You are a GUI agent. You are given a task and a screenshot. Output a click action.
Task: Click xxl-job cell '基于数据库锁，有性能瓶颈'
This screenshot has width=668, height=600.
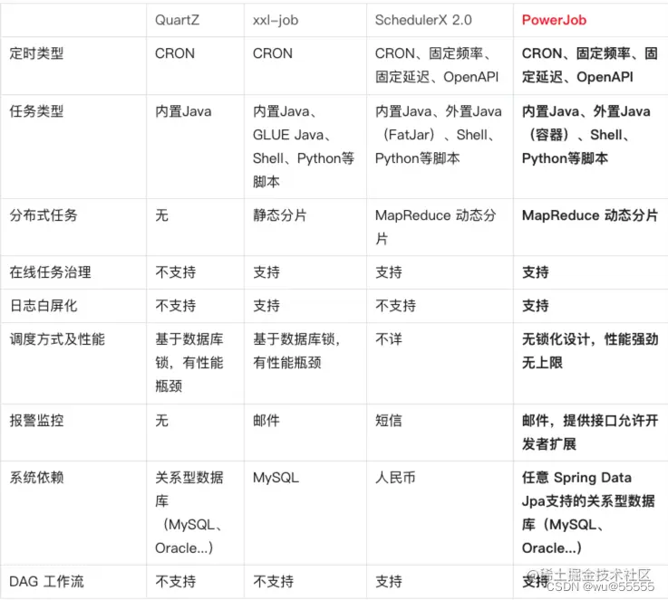pyautogui.click(x=296, y=351)
